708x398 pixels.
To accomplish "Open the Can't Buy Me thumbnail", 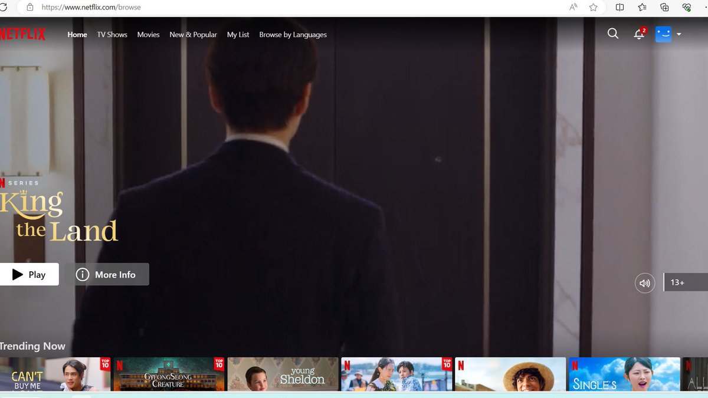I will pos(55,374).
